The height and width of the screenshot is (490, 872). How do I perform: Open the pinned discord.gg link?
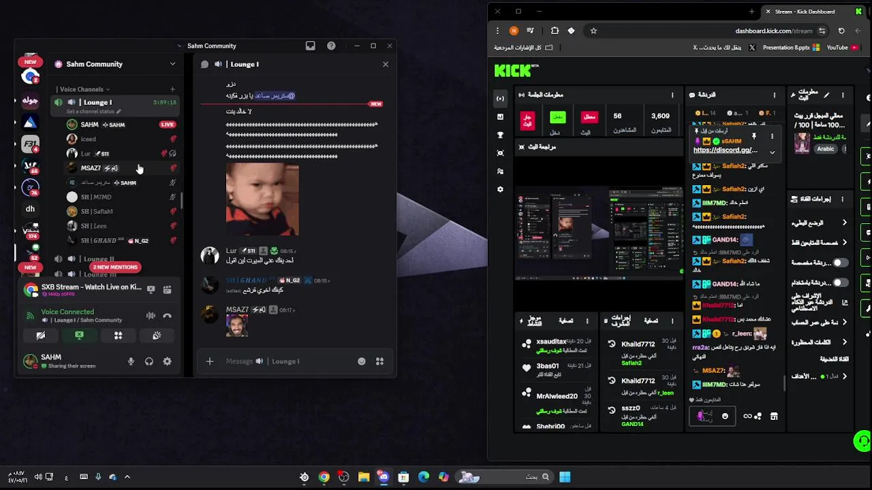725,150
